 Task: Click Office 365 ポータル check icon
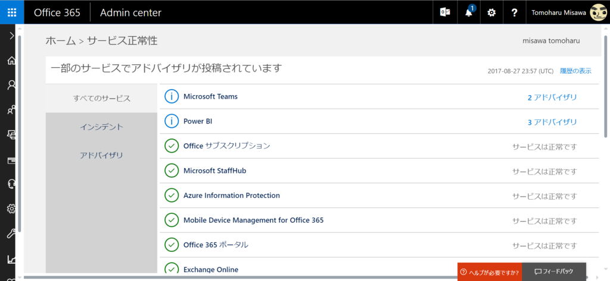click(171, 245)
